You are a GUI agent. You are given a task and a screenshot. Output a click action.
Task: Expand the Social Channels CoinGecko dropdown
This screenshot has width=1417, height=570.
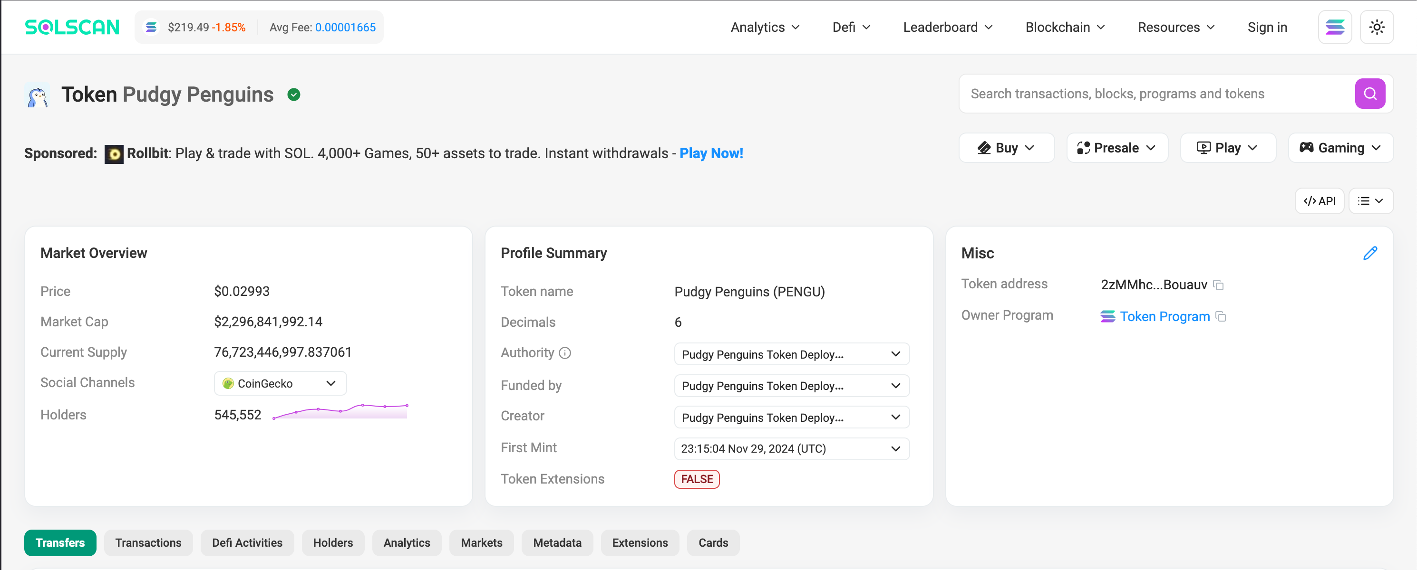tap(280, 384)
